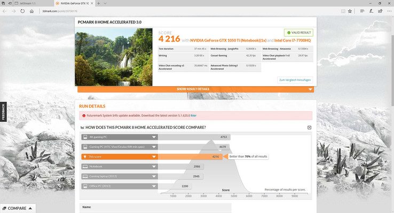The width and height of the screenshot is (394, 213).
Task: Open the FEEDBACK side tab
Action: coord(3,112)
